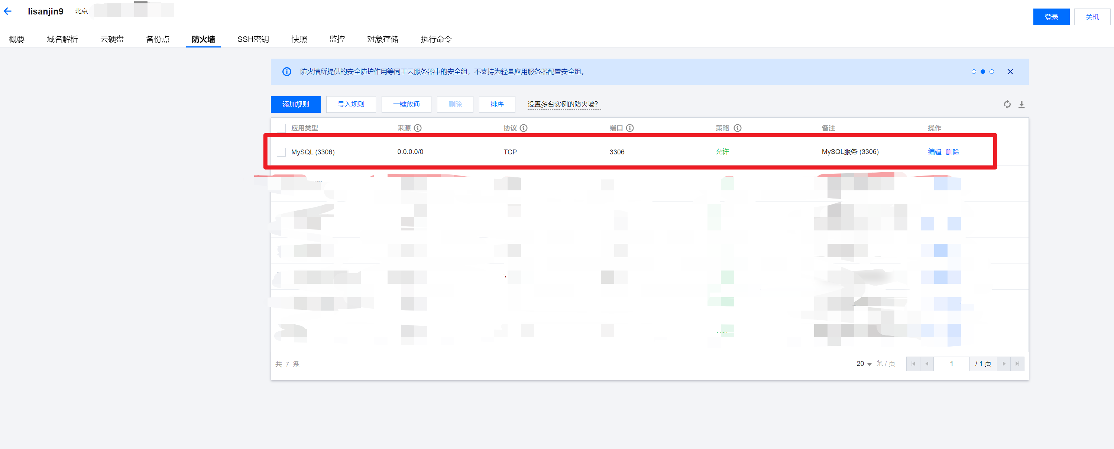Select the 防火墙 tab

(x=203, y=39)
